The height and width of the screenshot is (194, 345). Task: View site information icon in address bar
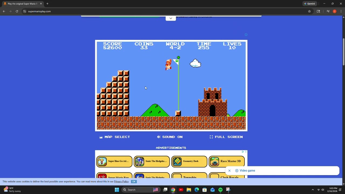point(25,11)
